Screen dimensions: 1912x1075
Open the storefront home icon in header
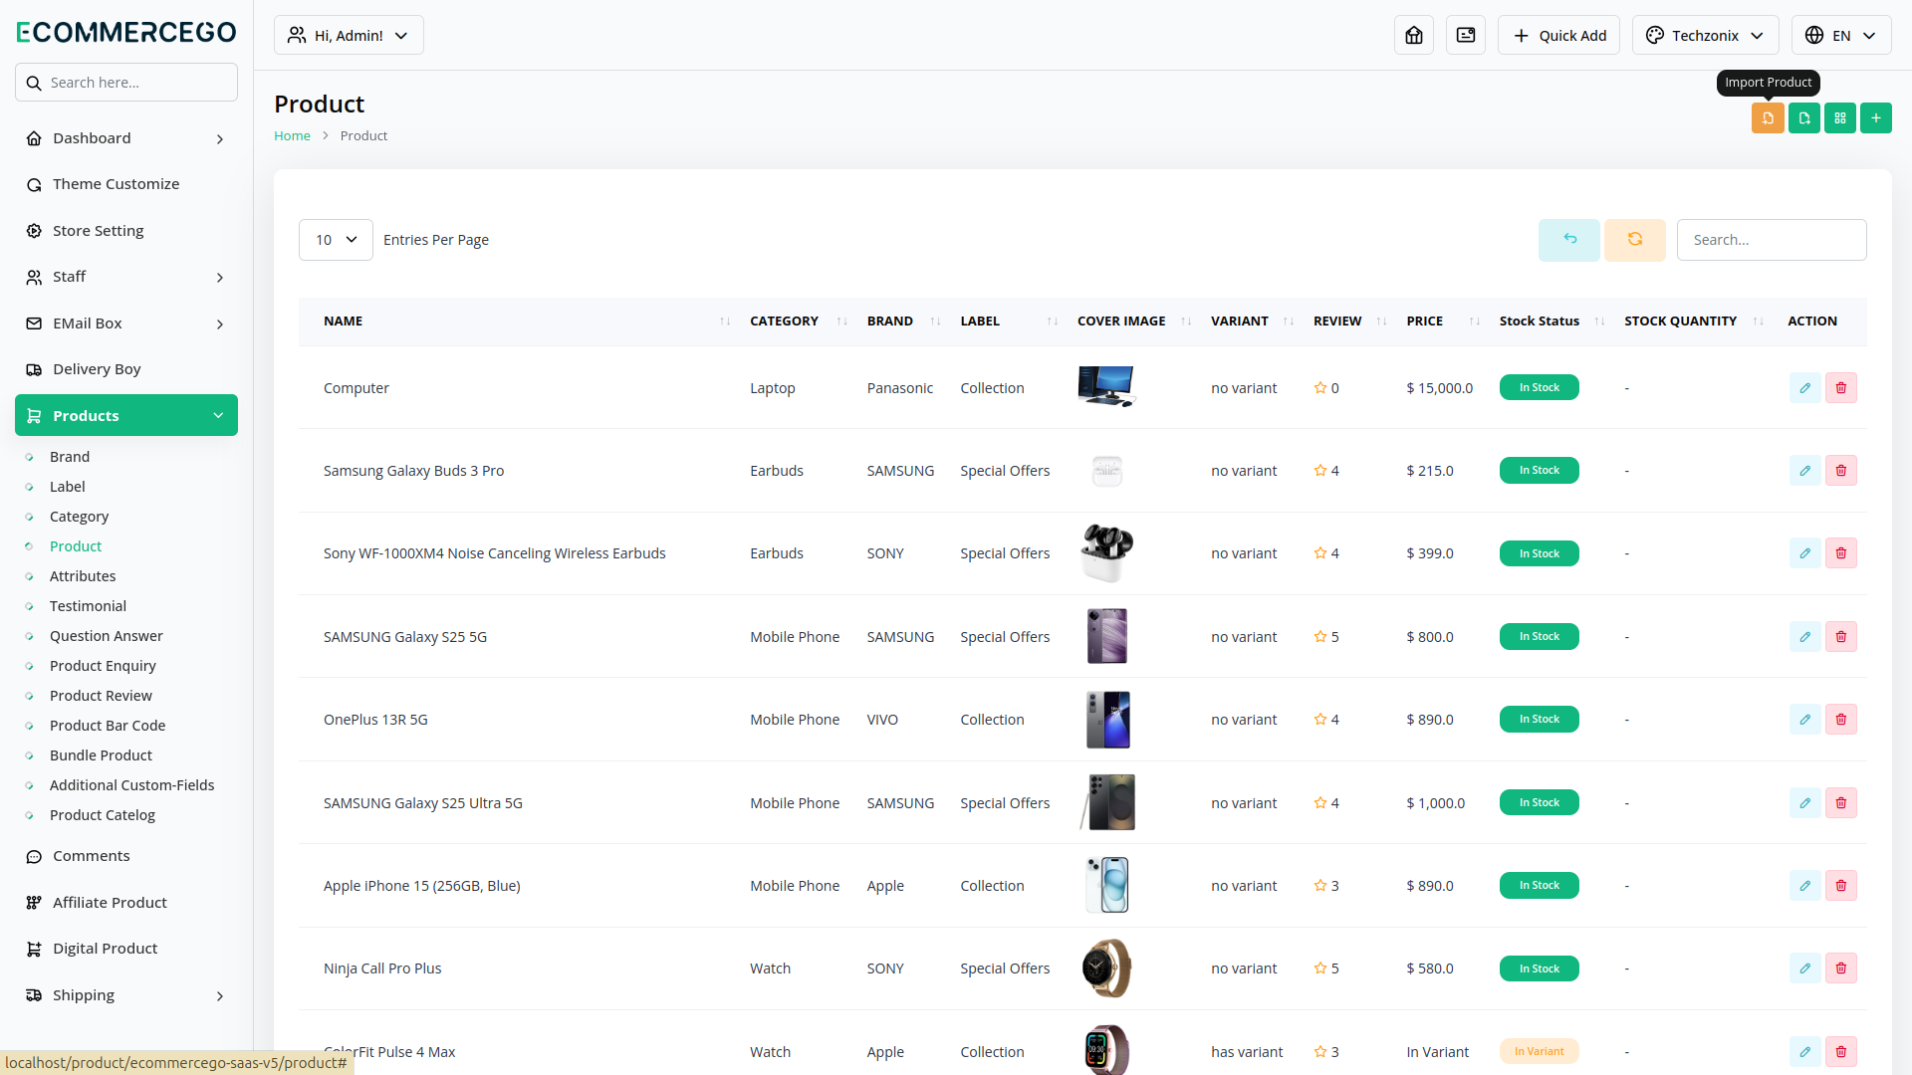coord(1414,35)
